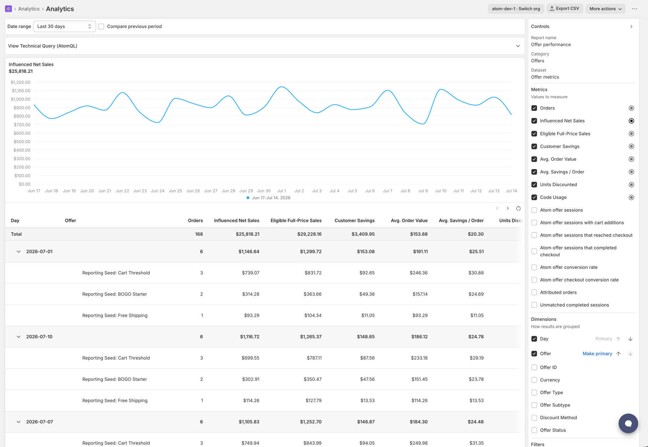Sort by the Orders column header
648x447 pixels.
[x=195, y=221]
